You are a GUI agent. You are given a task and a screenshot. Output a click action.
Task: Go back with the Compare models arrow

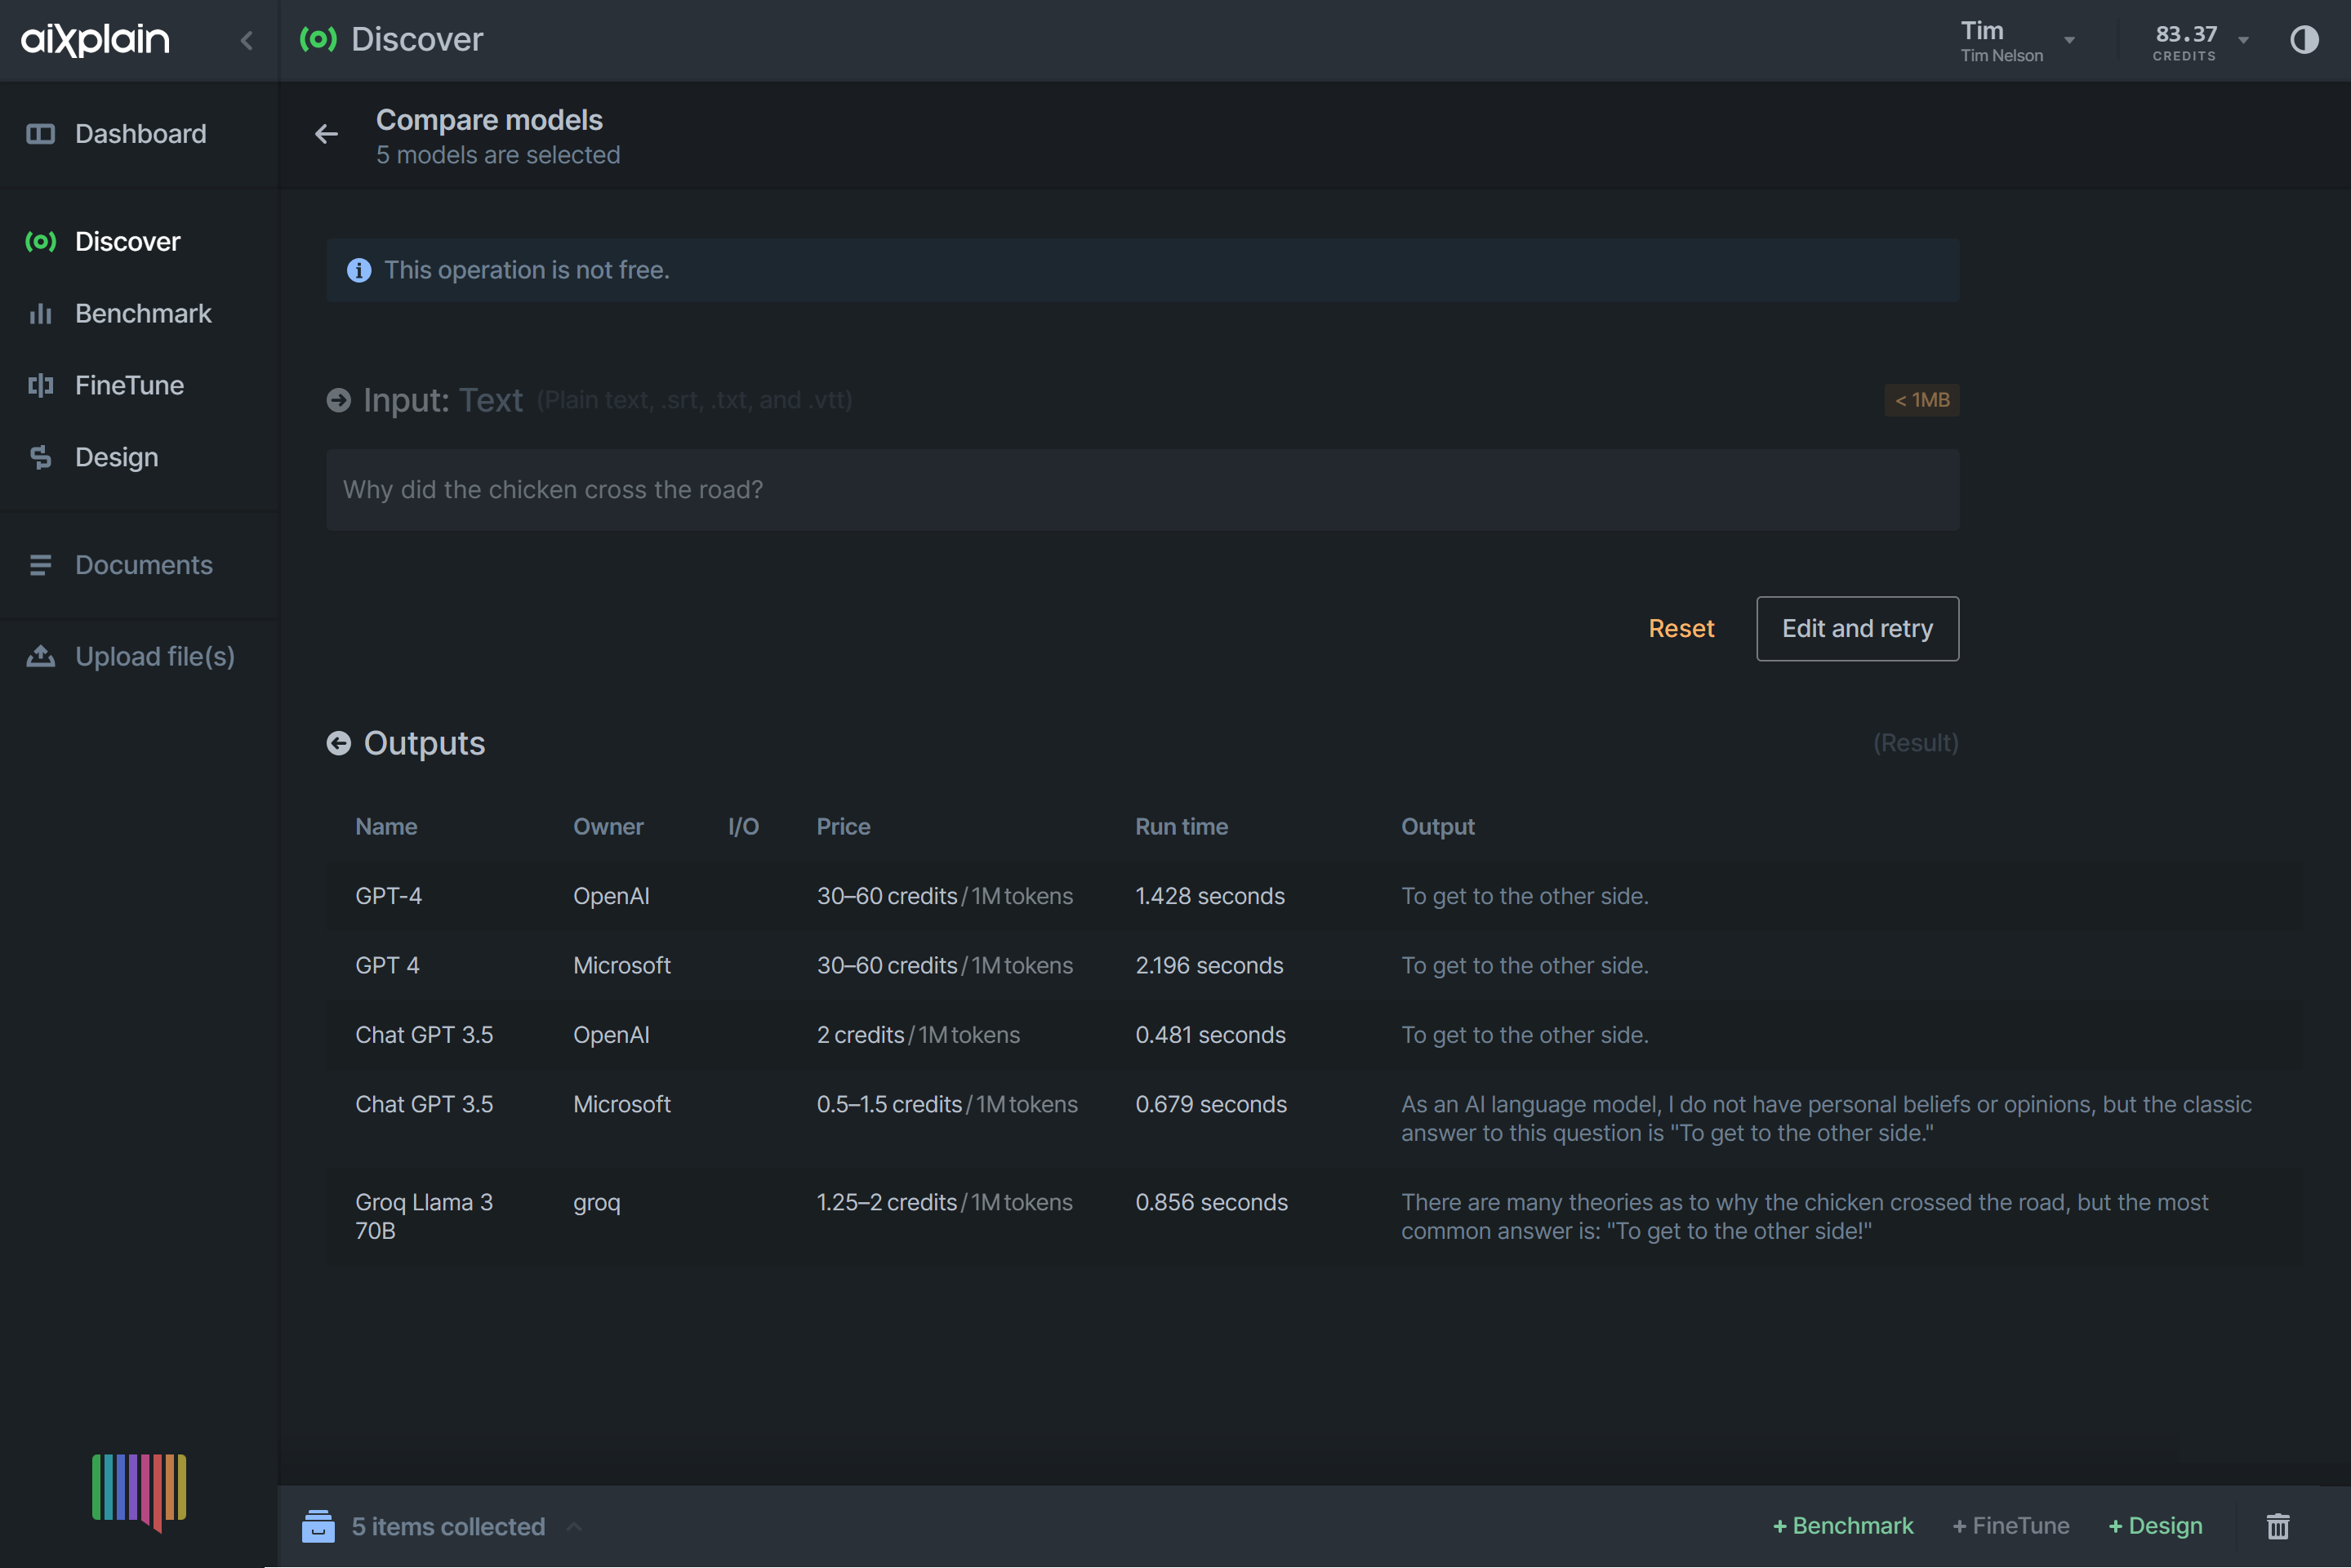pyautogui.click(x=326, y=134)
